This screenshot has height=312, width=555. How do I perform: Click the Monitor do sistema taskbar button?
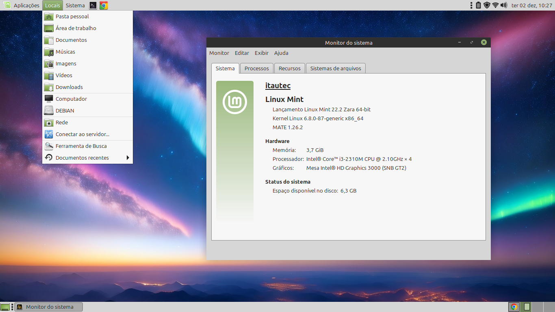[49, 307]
